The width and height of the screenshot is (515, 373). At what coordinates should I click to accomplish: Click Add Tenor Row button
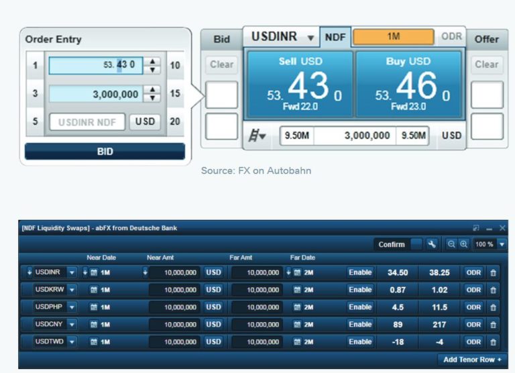472,360
